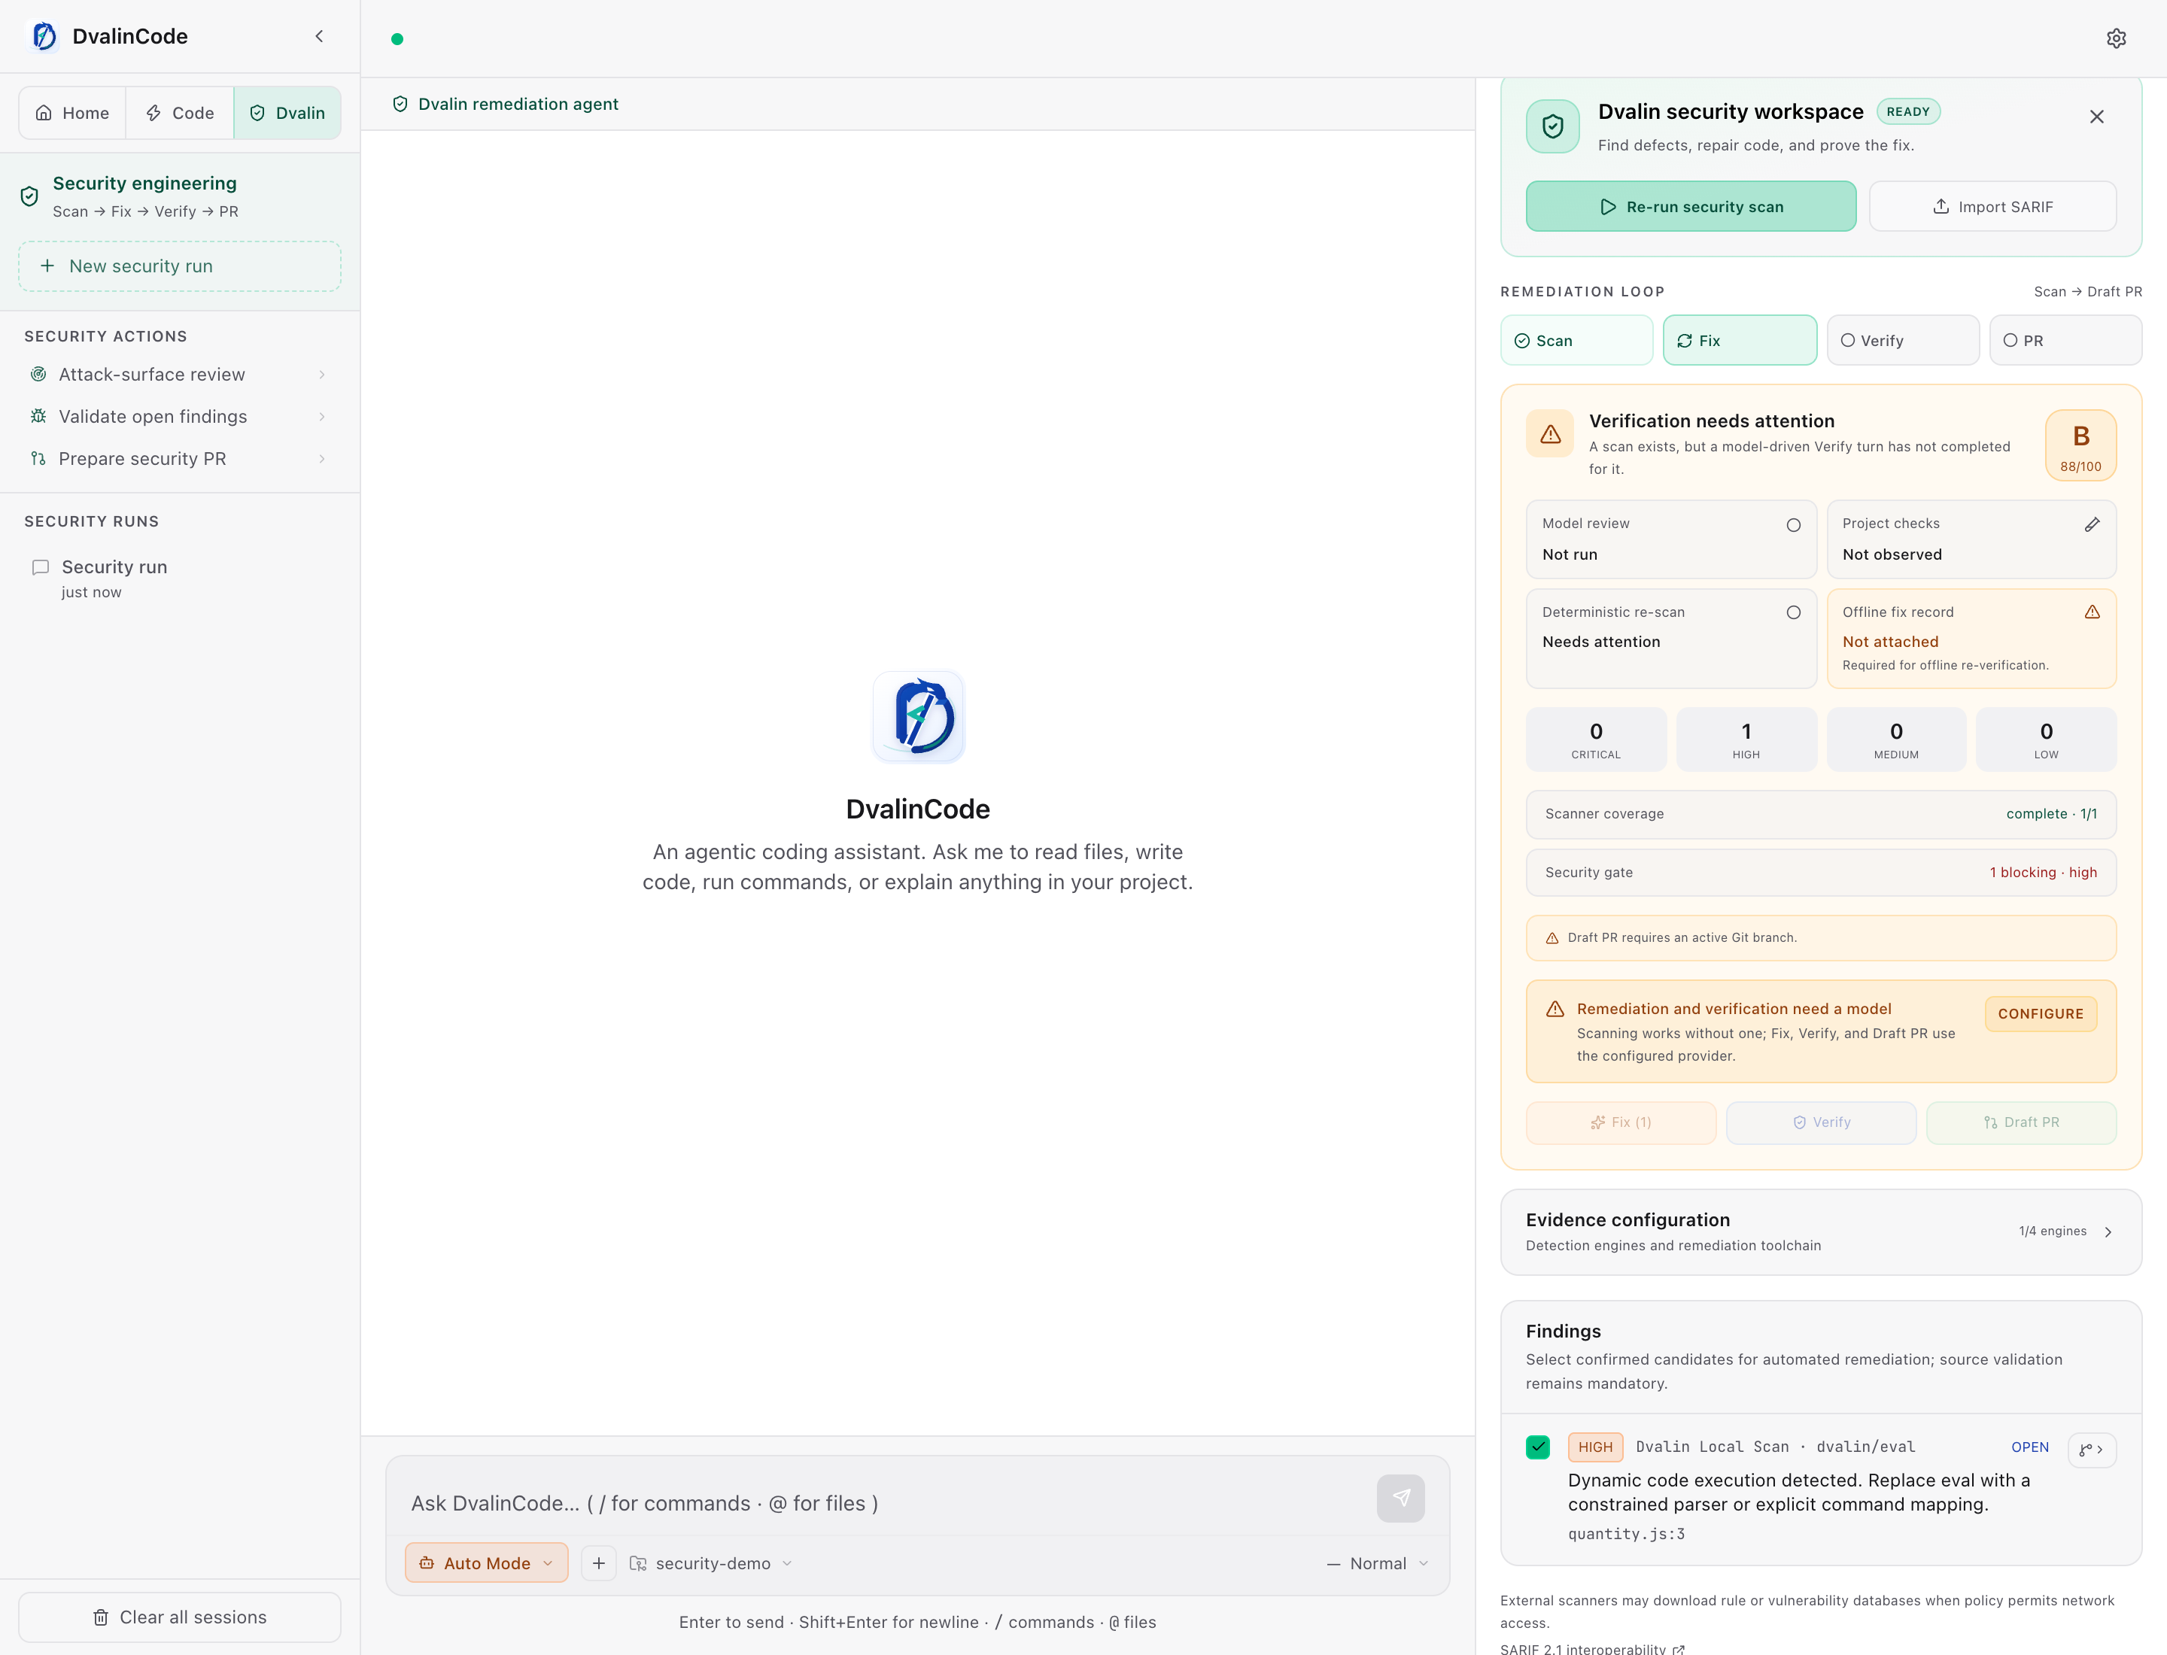Screen dimensions: 2167x1655
Task: Click the CONFIGURE model button
Action: click(2041, 1014)
